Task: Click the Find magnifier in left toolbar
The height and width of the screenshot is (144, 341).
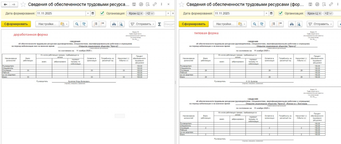Action: [x=77, y=24]
